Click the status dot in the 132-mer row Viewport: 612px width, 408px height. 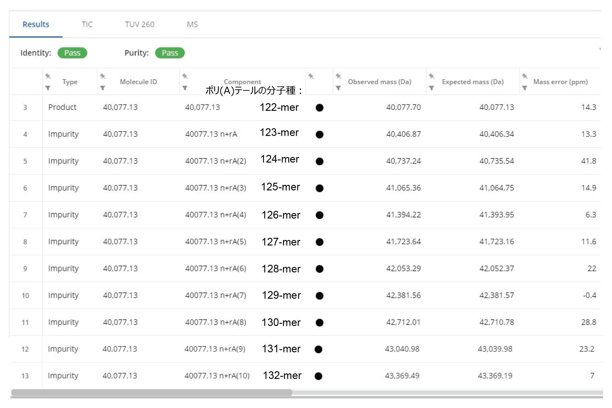point(318,376)
